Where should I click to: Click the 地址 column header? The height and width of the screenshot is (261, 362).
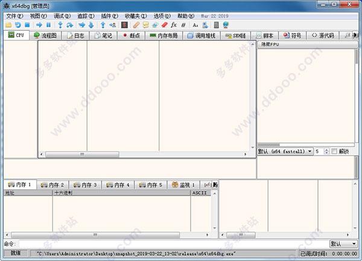coord(28,193)
